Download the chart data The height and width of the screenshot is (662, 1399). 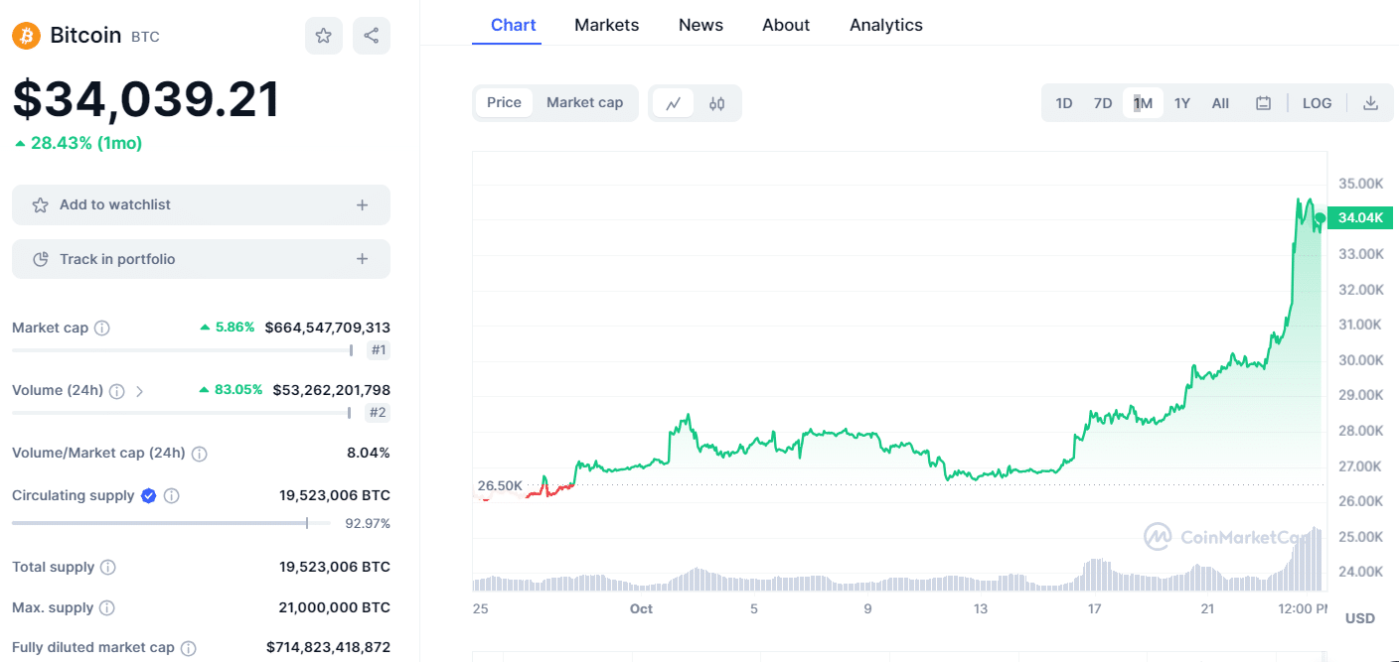click(1370, 103)
